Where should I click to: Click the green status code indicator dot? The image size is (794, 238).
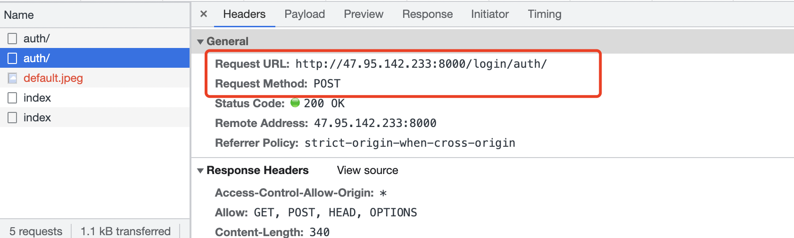[x=295, y=103]
